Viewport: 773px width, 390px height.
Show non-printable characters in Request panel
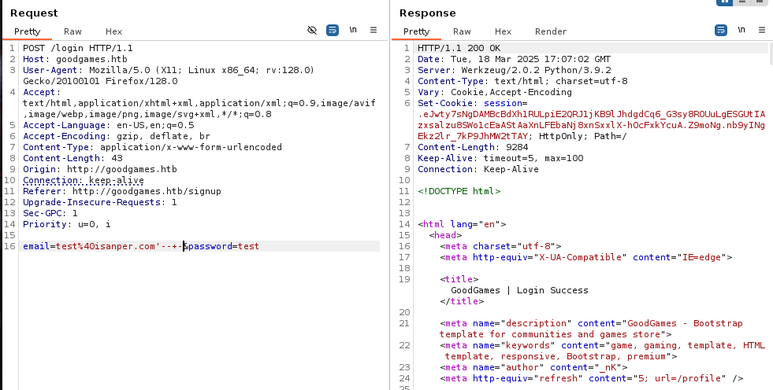[353, 31]
